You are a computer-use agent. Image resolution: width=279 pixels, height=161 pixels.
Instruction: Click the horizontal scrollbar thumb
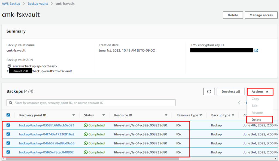coord(92,159)
